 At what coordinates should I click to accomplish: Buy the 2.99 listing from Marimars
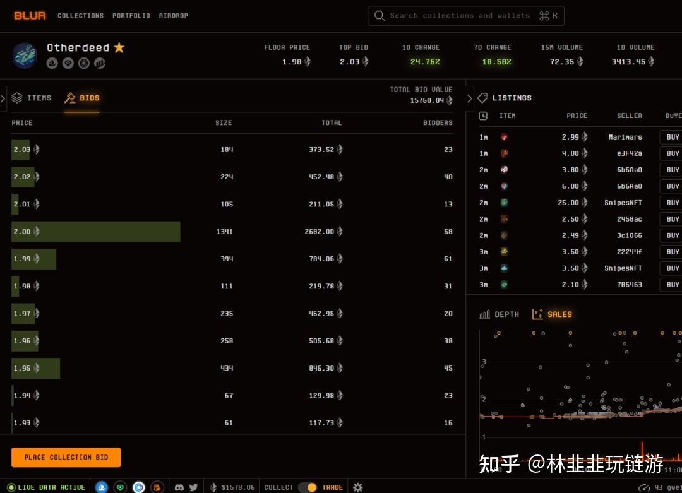pos(672,137)
